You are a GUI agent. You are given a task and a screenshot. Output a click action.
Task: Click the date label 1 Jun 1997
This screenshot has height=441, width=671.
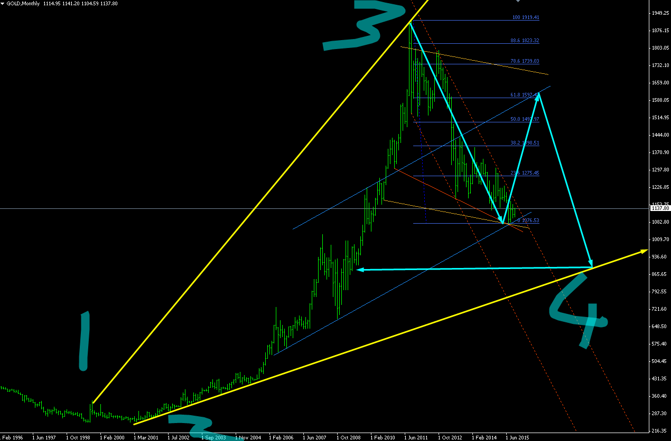[x=44, y=437]
